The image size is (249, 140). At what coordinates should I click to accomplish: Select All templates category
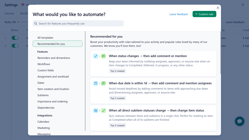coord(45,38)
